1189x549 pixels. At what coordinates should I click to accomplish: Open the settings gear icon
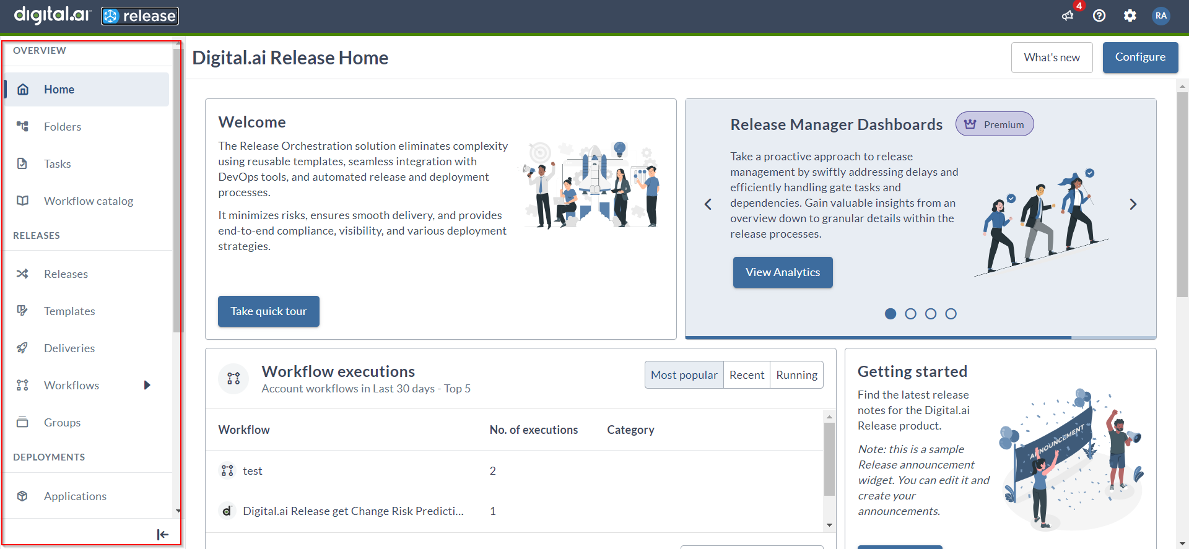pos(1130,15)
